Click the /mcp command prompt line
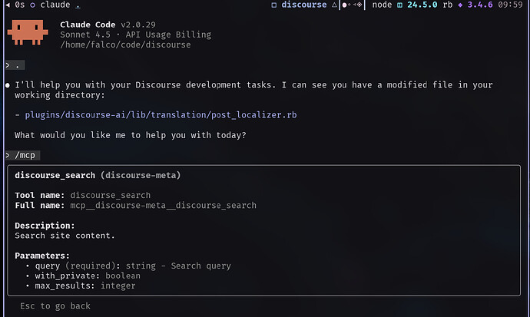Viewport: 530px width, 317px height. click(x=23, y=155)
